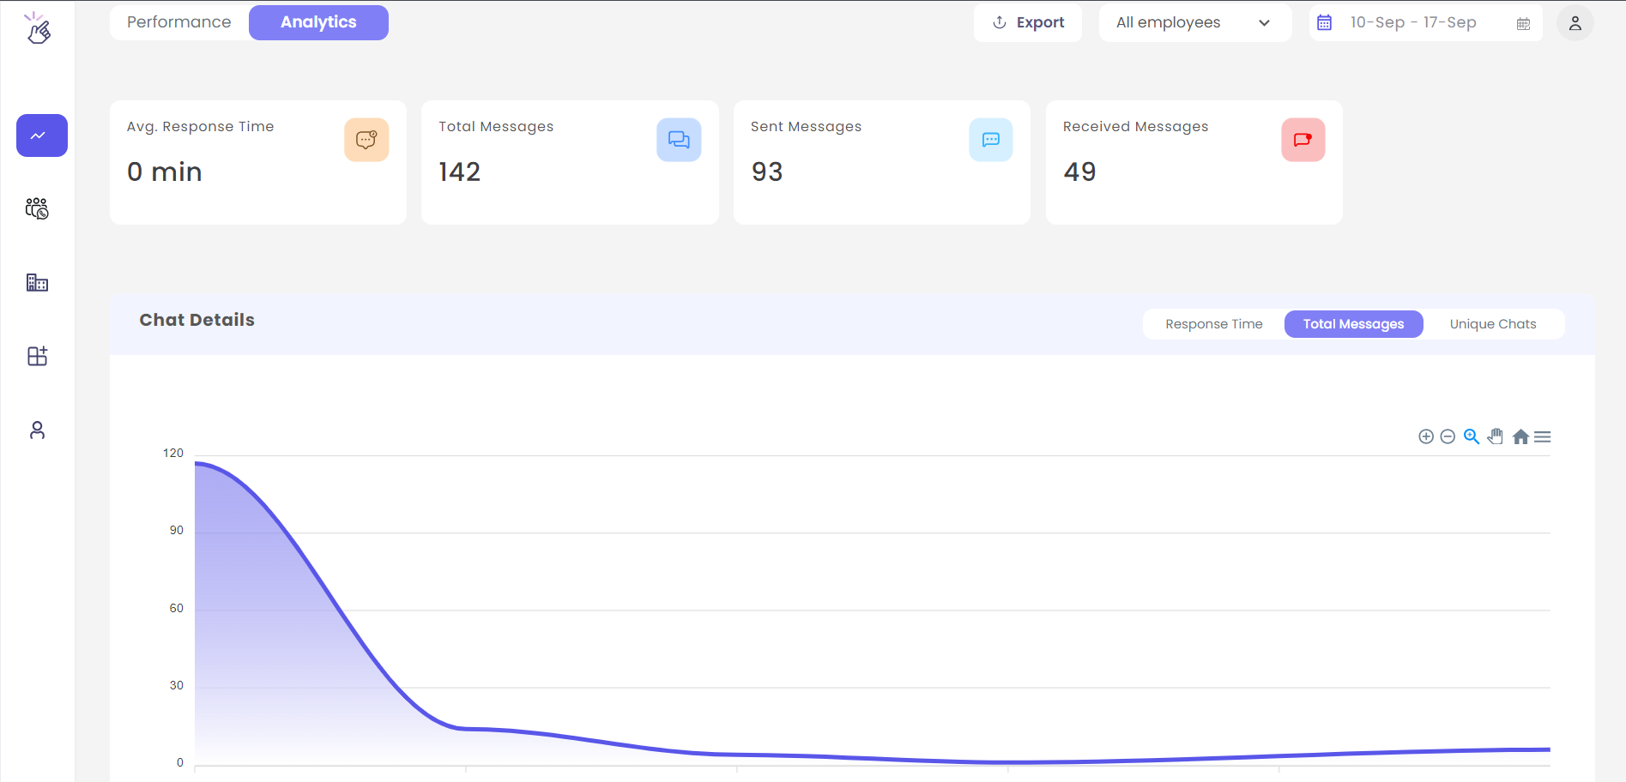Click the 60 y-axis label
Screen dimensions: 1626x782
[x=177, y=608]
